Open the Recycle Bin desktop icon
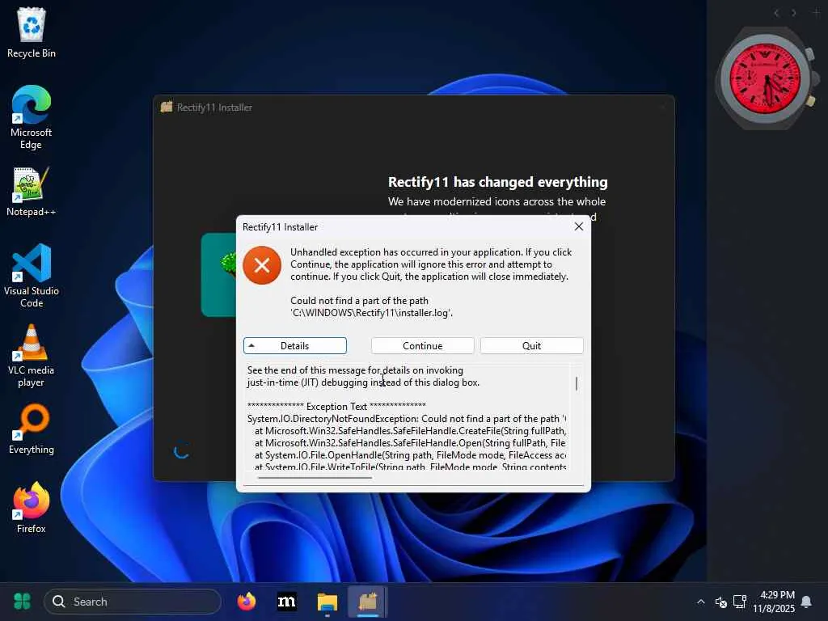Image resolution: width=828 pixels, height=621 pixels. (32, 32)
